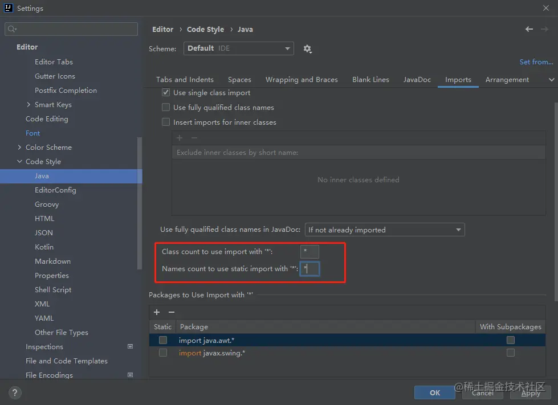The width and height of the screenshot is (558, 405).
Task: Select Properties code style
Action: click(x=52, y=275)
